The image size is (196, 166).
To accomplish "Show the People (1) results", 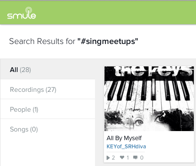I will [x=48, y=109].
